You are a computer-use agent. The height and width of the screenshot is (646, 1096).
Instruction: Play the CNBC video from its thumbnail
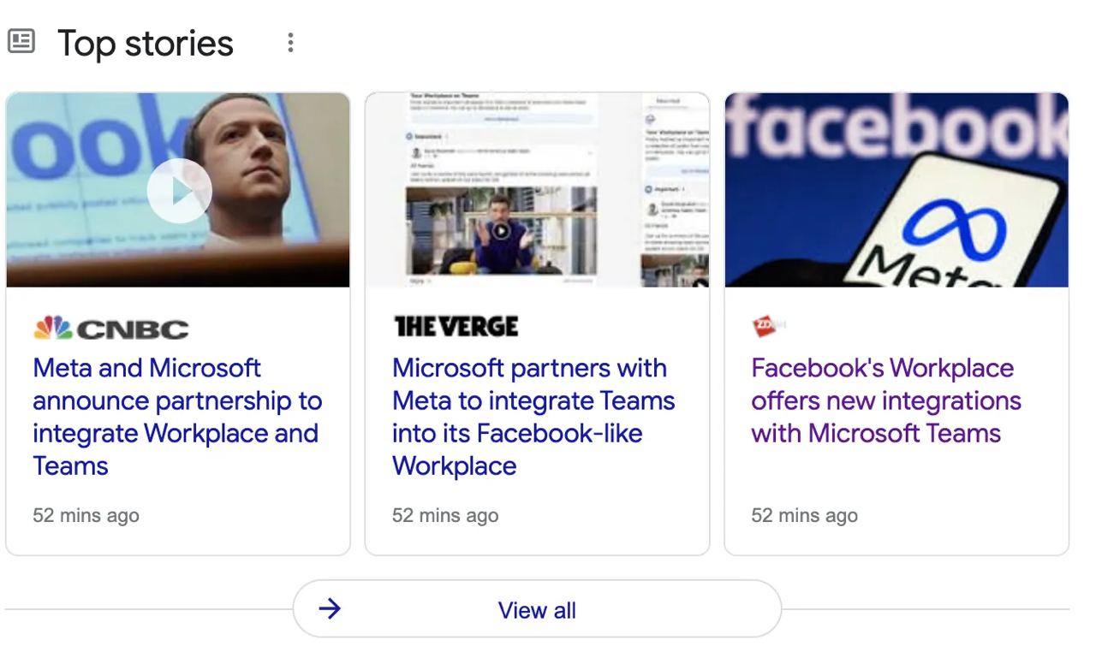click(x=179, y=191)
